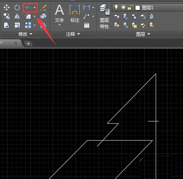Select the Linear dimension tool
The height and width of the screenshot is (179, 183).
(x=87, y=7)
